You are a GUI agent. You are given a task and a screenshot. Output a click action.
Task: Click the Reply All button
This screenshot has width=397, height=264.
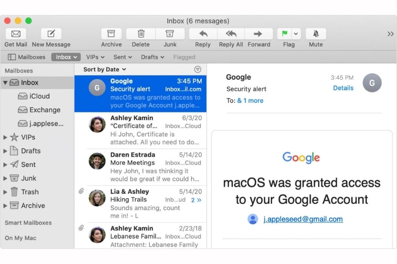pyautogui.click(x=231, y=34)
